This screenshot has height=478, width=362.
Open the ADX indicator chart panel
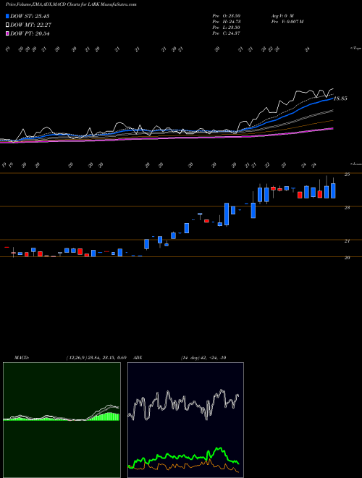click(185, 420)
